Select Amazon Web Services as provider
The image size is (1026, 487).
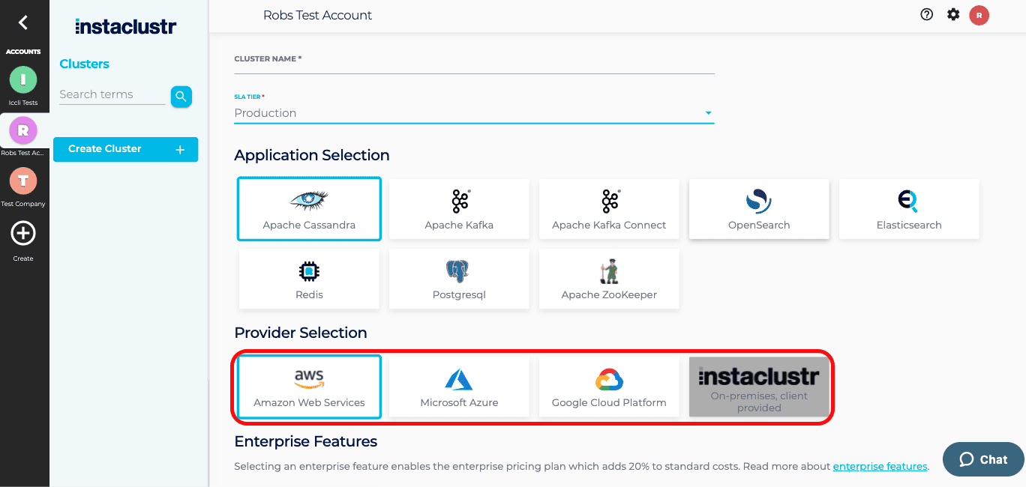point(309,387)
